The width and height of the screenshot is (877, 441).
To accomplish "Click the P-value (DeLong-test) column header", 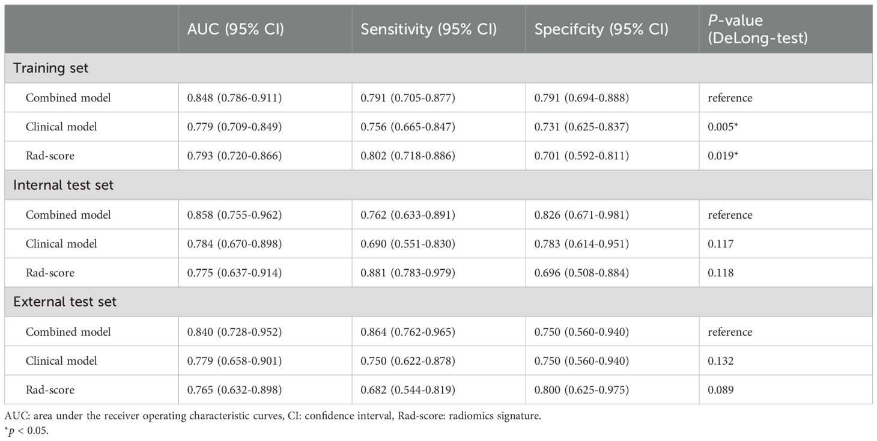I will pyautogui.click(x=757, y=29).
